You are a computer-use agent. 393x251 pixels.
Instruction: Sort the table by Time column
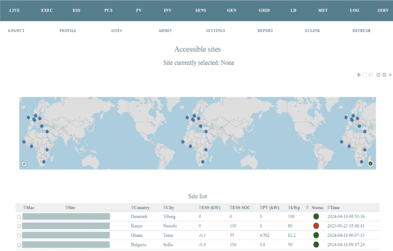click(x=333, y=208)
